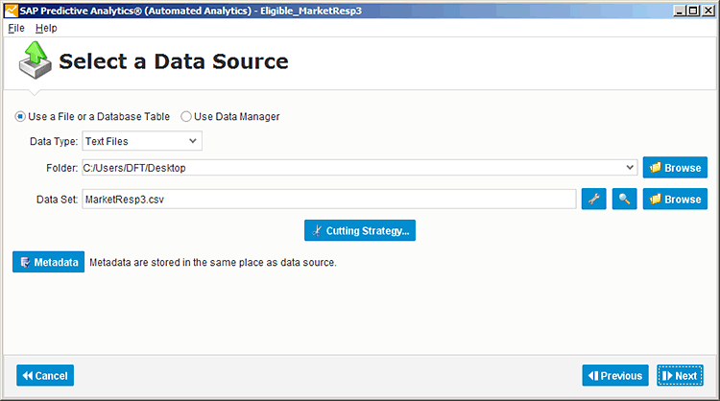This screenshot has width=720, height=401.
Task: Click the magnifying glass view data icon
Action: (x=625, y=200)
